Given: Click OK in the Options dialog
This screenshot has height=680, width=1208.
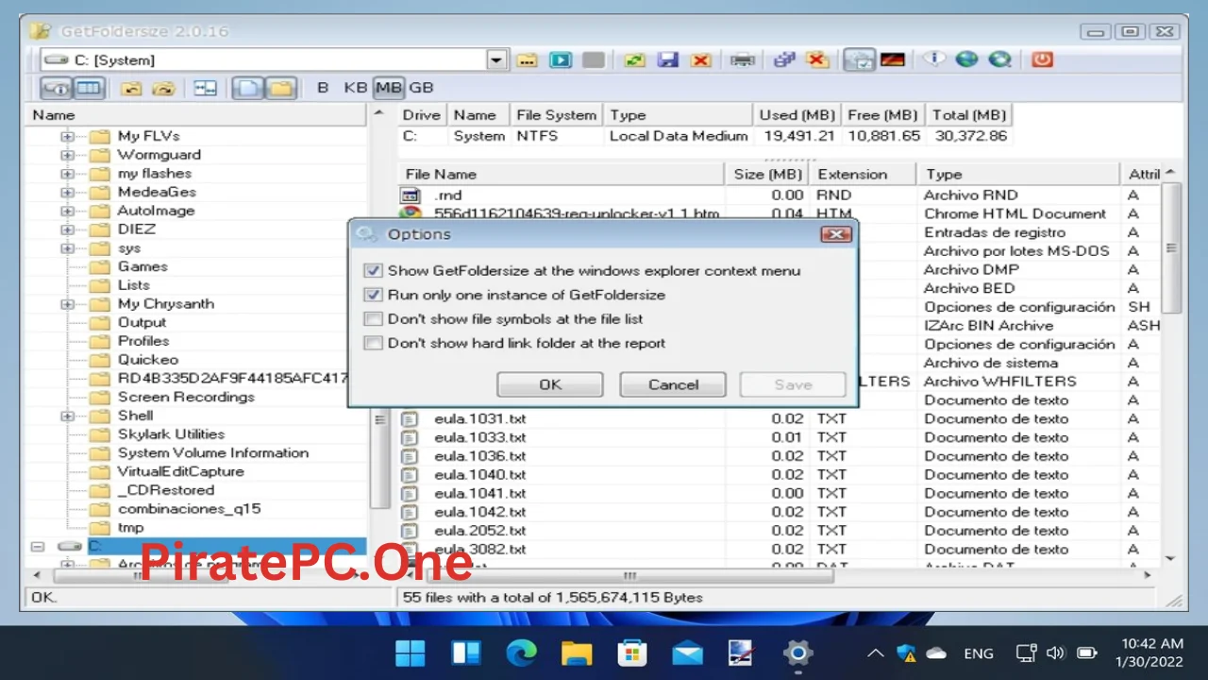Looking at the screenshot, I should [x=550, y=384].
